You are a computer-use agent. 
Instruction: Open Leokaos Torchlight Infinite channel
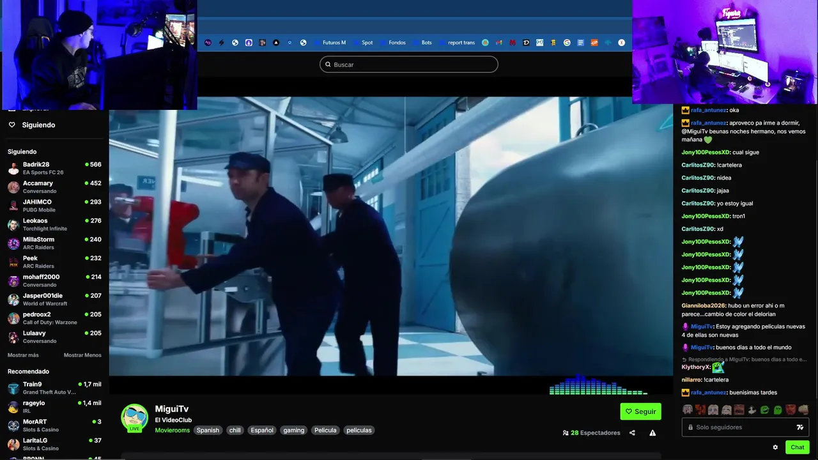pos(54,224)
